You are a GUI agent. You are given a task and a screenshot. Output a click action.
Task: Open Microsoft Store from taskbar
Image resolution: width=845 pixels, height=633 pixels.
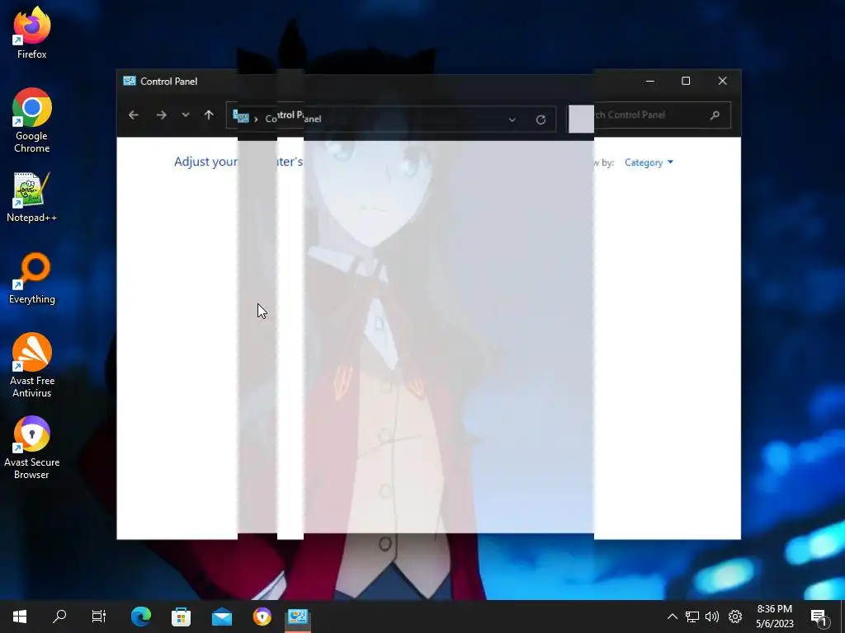pos(181,617)
